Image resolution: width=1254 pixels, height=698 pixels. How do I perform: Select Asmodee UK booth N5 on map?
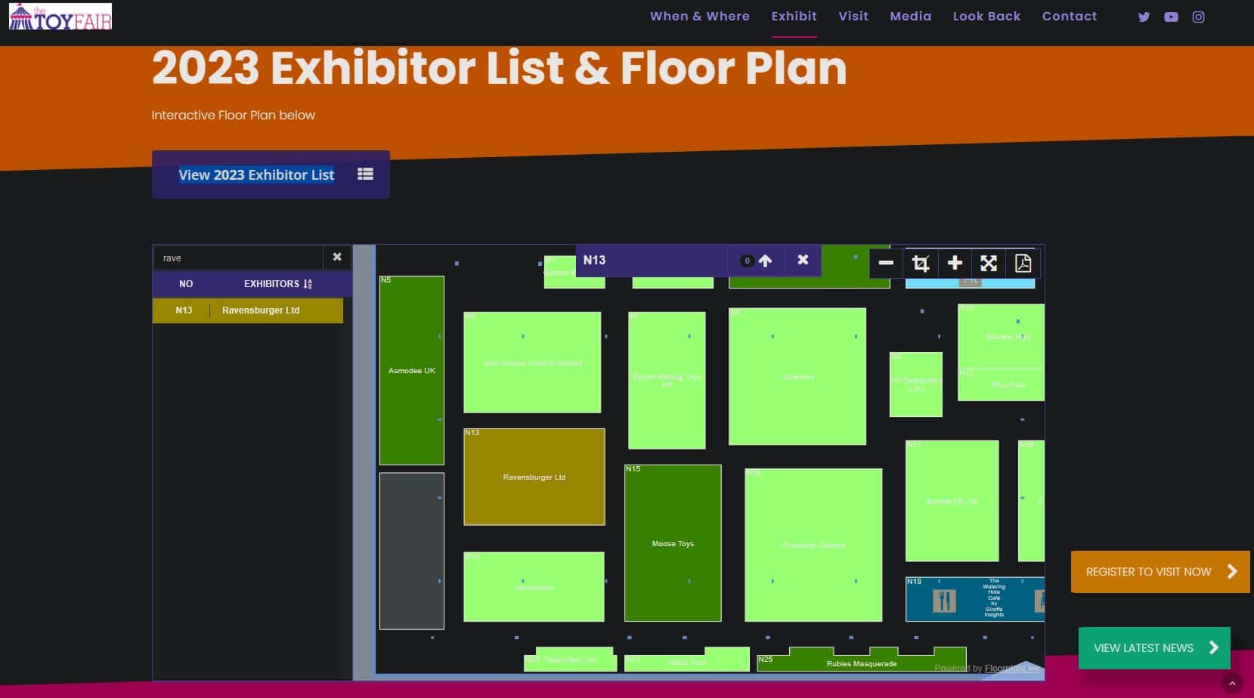(x=411, y=370)
